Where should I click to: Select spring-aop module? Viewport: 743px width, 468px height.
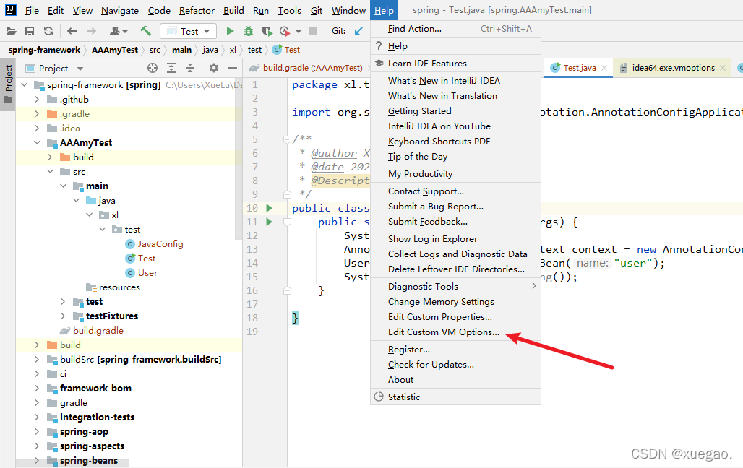pos(84,431)
